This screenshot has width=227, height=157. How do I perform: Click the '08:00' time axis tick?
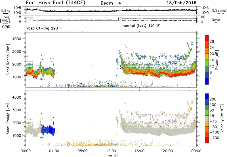click(x=83, y=151)
